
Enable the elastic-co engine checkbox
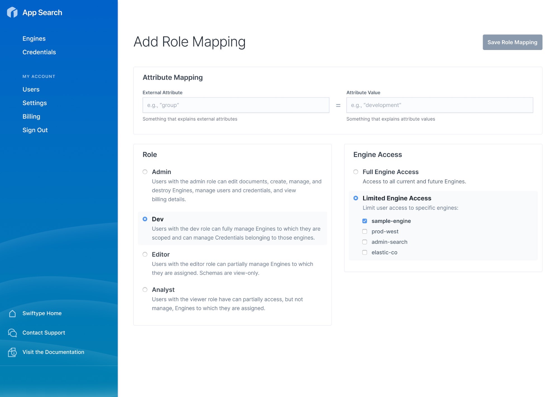364,252
